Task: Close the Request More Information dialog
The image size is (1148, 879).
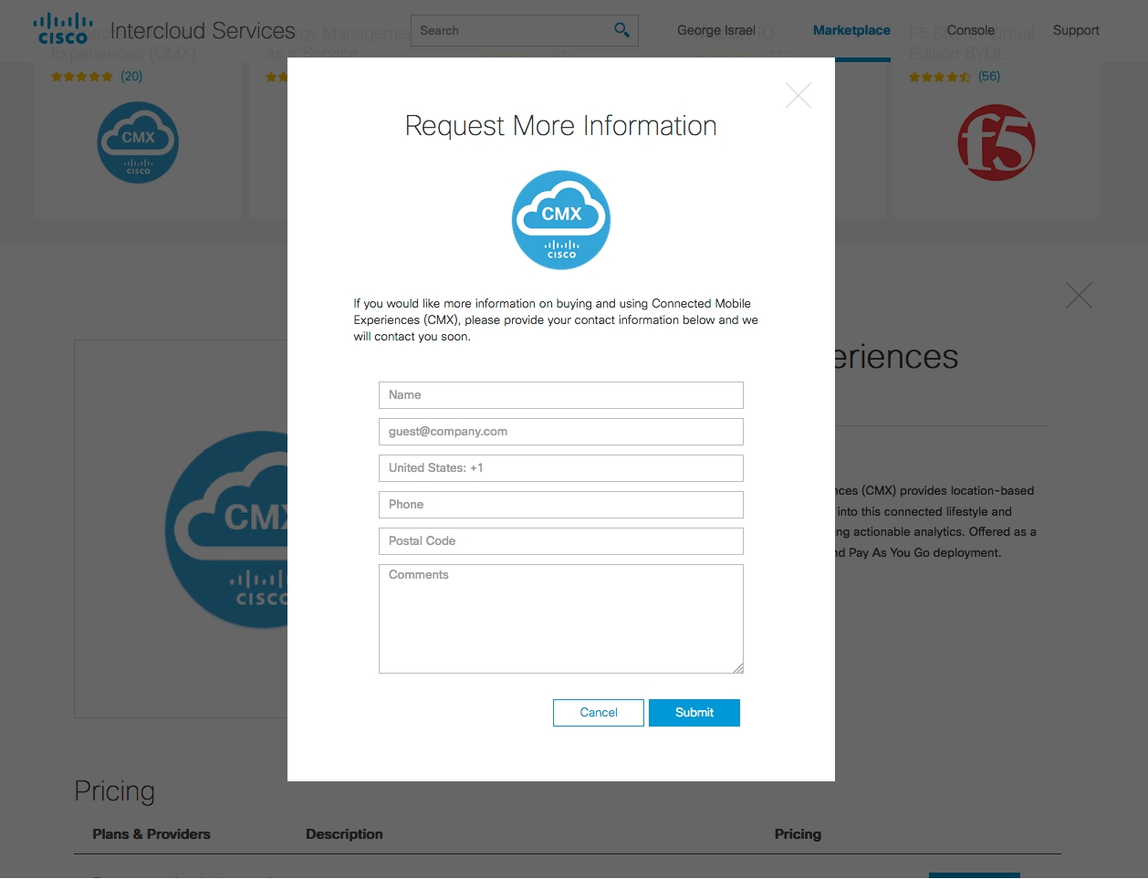Action: pyautogui.click(x=798, y=96)
